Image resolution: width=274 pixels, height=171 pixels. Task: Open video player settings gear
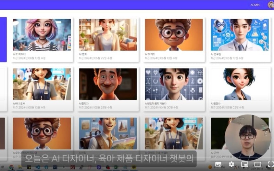231,164
